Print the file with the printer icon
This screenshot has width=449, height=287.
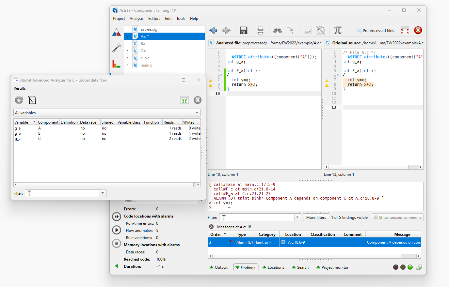260,30
